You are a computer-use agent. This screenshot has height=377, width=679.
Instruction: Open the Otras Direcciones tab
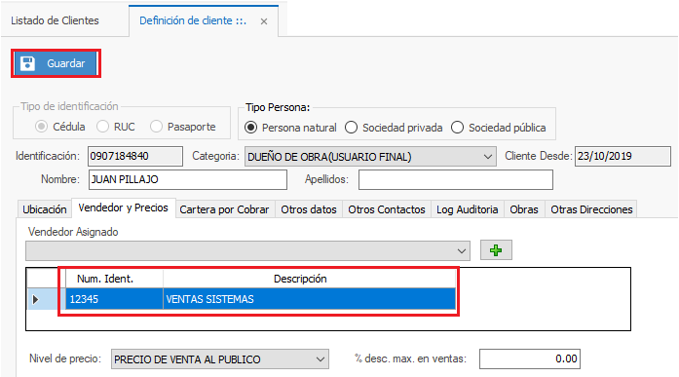(591, 209)
